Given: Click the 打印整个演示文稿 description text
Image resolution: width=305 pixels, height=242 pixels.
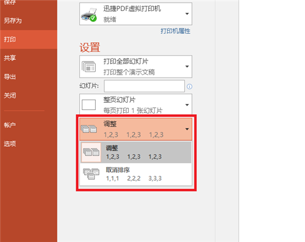Looking at the screenshot, I should tap(129, 72).
